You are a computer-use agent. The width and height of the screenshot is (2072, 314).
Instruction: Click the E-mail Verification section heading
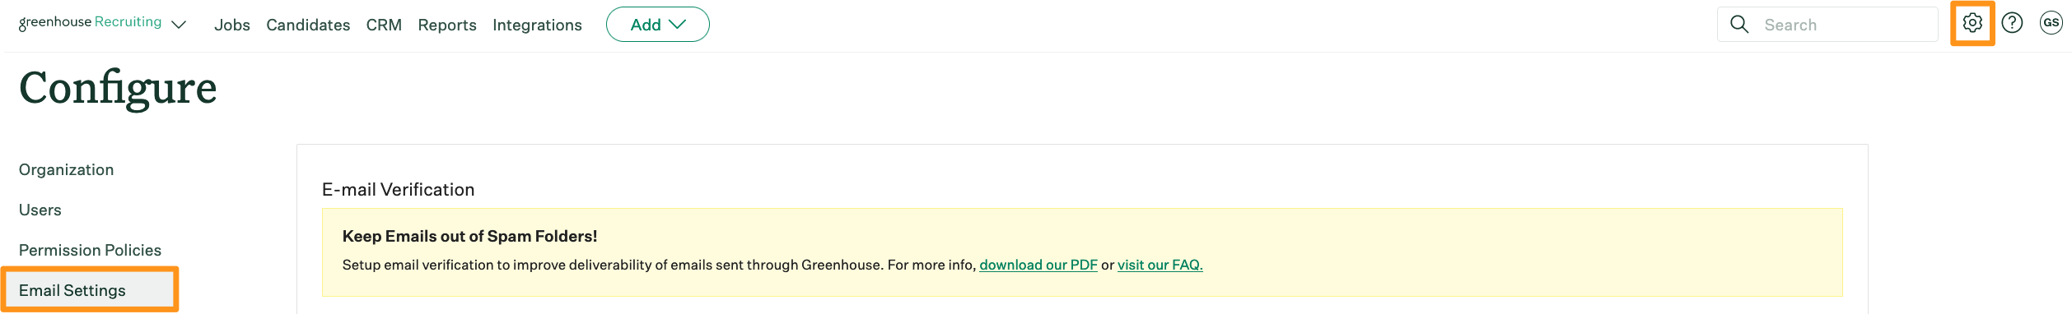tap(399, 190)
